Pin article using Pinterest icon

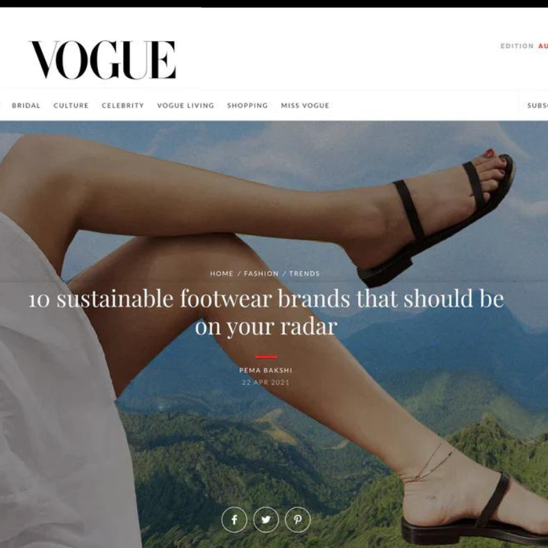[298, 519]
